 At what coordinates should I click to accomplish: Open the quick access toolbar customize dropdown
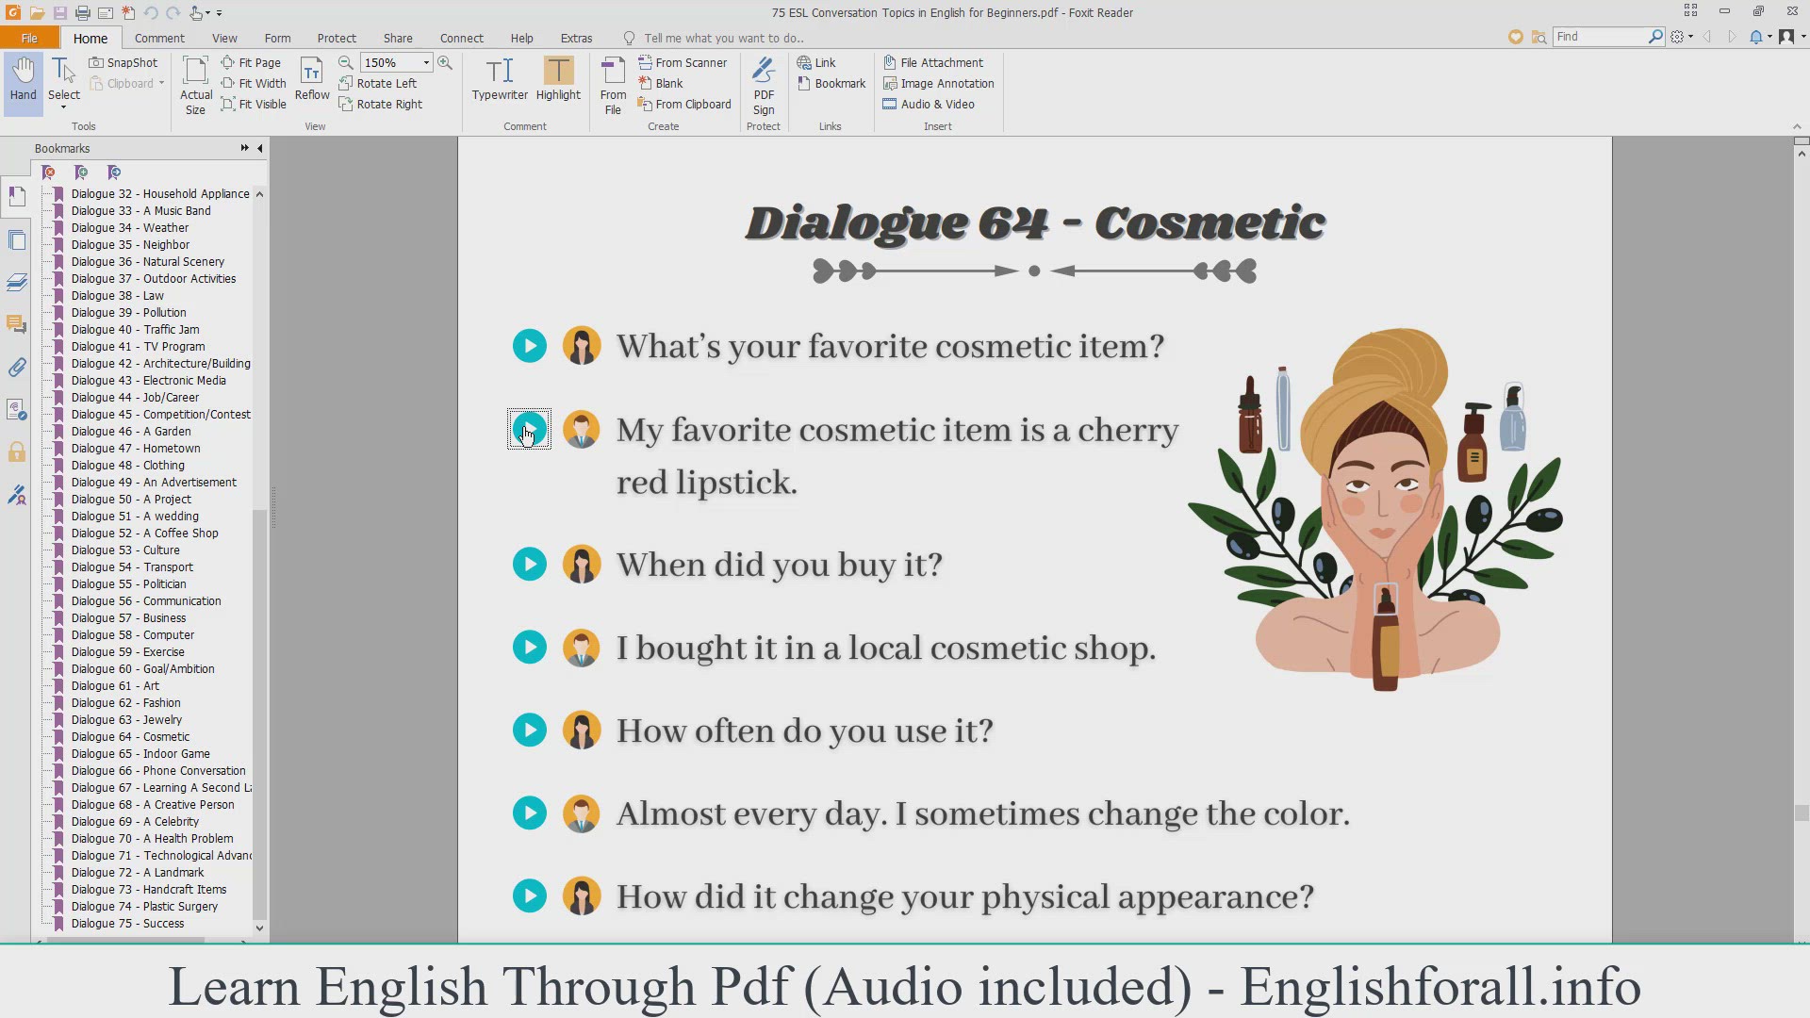pos(220,13)
